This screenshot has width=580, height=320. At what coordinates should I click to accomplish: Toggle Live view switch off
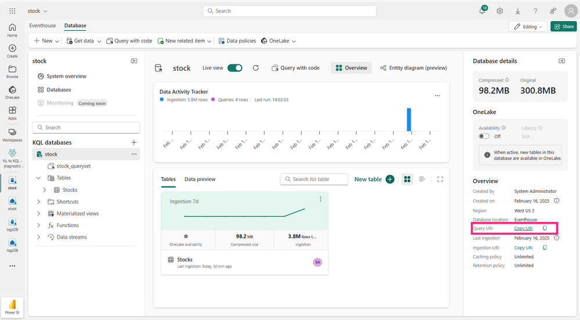pos(235,68)
